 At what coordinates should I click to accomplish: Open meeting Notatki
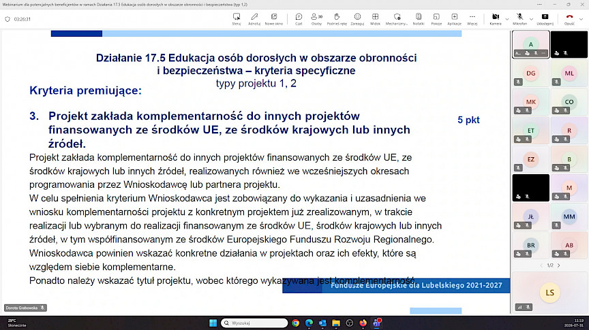pyautogui.click(x=419, y=19)
